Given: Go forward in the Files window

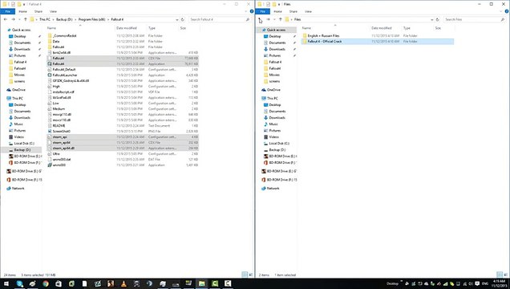Looking at the screenshot, I should point(268,19).
